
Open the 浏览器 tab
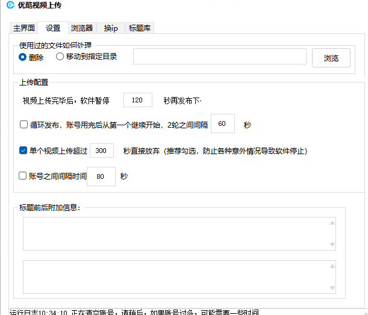tap(82, 28)
